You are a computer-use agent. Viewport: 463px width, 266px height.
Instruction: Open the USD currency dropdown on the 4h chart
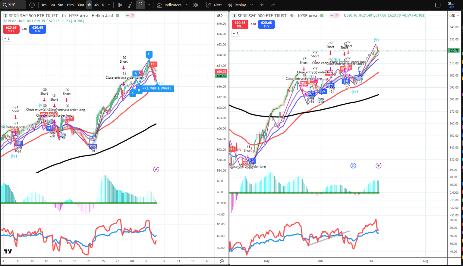click(x=454, y=16)
